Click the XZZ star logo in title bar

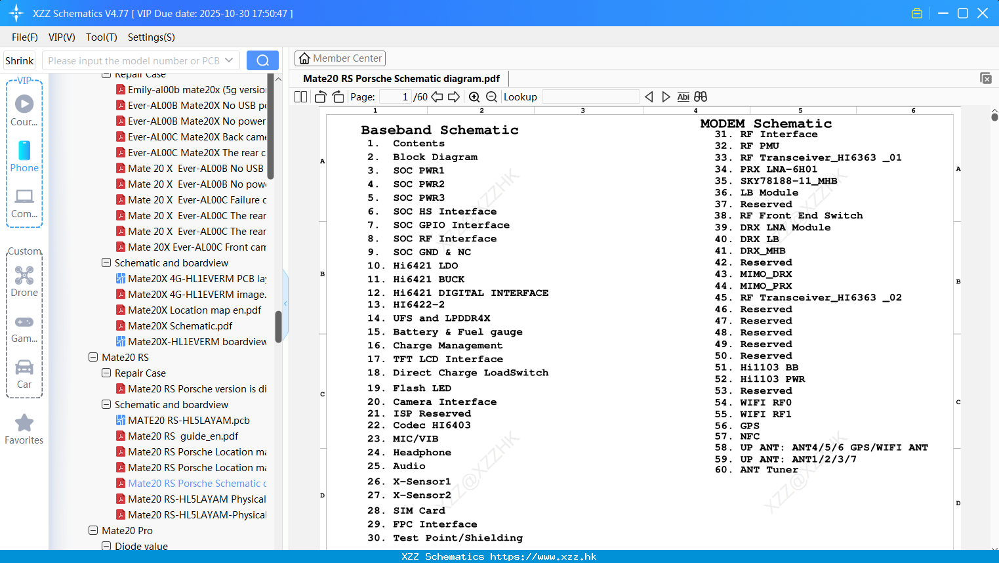coord(16,13)
